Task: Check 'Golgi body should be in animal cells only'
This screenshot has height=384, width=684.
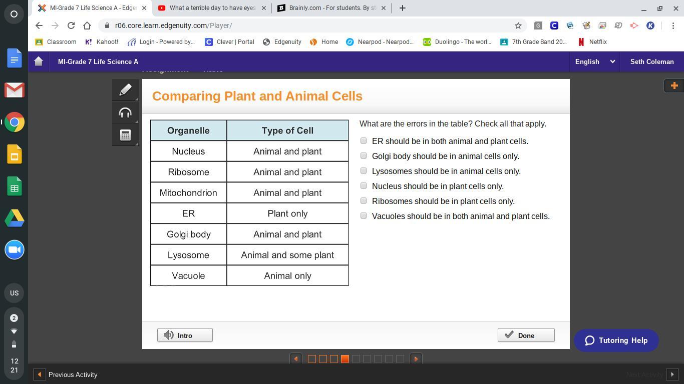Action: tap(364, 156)
